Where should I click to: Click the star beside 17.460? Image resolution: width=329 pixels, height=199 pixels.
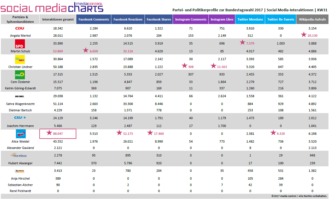pyautogui.click(x=150, y=132)
